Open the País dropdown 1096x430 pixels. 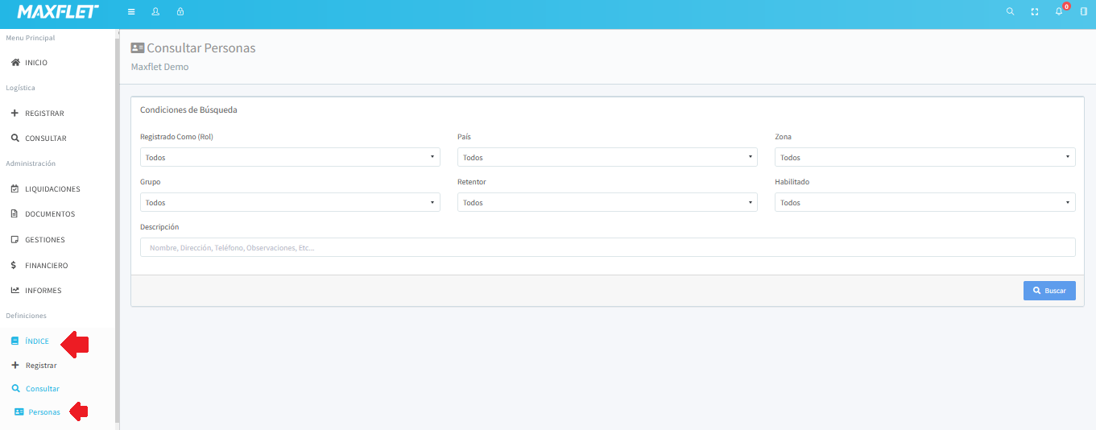point(607,157)
